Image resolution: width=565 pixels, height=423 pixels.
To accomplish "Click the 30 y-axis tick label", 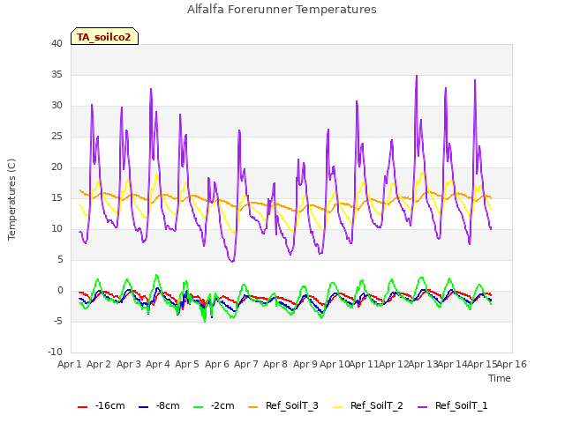I will coord(56,106).
